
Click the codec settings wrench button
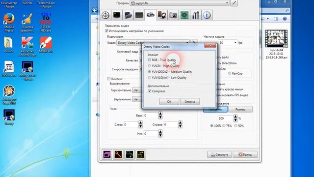pos(194,42)
